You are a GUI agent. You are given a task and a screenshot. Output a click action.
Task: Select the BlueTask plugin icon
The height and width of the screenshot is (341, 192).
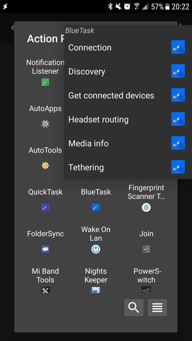96,207
